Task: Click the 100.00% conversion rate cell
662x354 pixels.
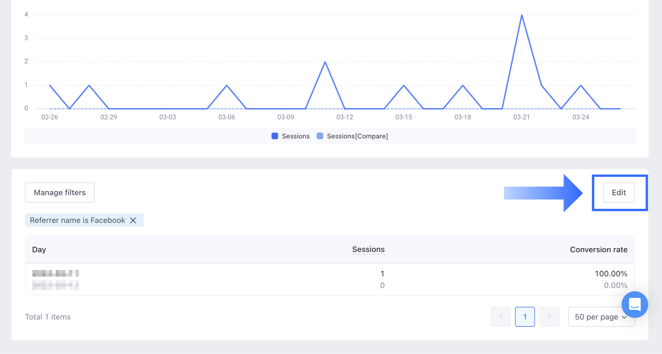Action: click(611, 273)
